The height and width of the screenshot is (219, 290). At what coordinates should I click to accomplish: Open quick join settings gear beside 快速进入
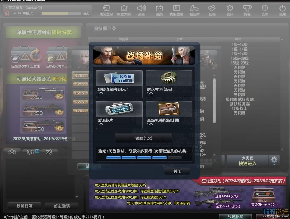[x=274, y=160]
